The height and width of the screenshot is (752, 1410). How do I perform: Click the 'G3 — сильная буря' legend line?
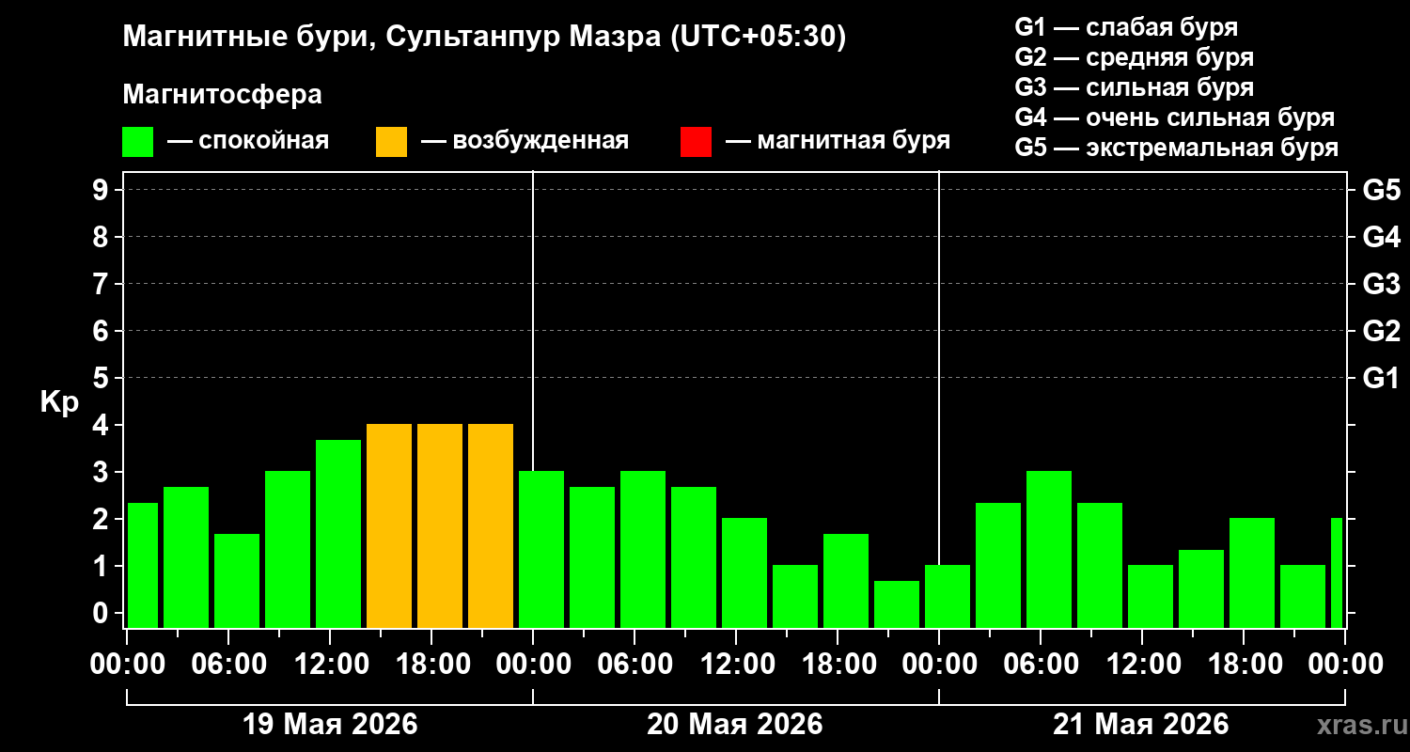pos(1135,87)
